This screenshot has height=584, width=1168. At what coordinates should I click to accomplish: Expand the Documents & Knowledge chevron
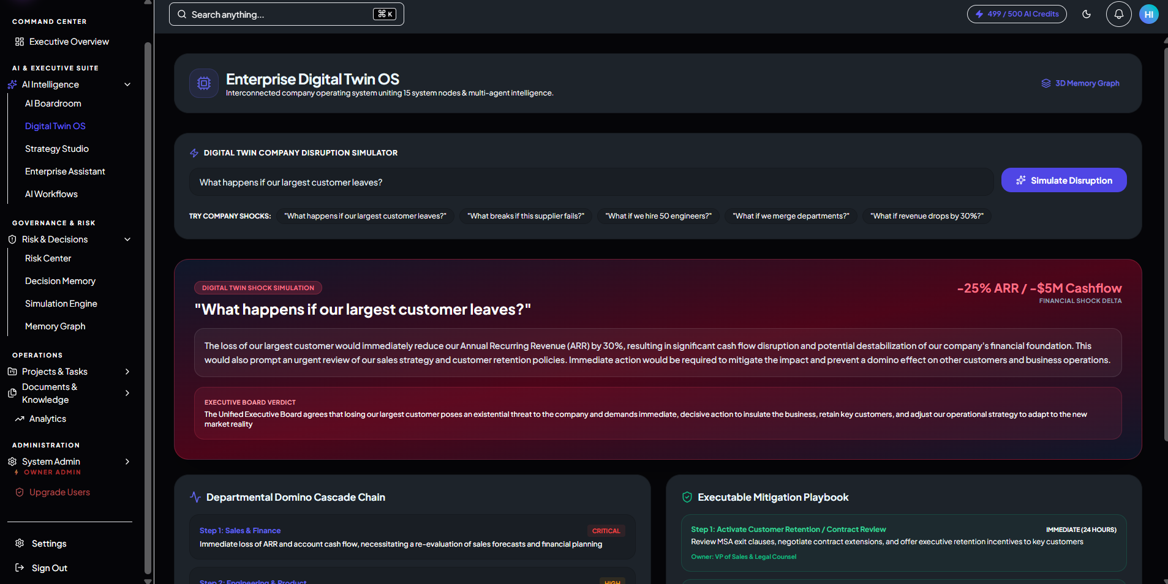127,393
